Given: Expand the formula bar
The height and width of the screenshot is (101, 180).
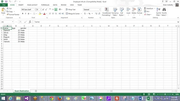Looking at the screenshot, I should pyautogui.click(x=178, y=22).
